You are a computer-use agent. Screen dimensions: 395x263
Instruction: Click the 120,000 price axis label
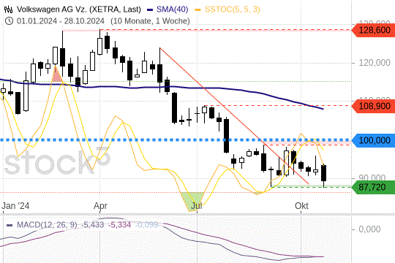tap(375, 63)
